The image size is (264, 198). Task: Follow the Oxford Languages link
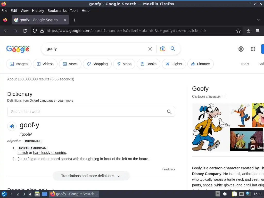[x=42, y=101]
